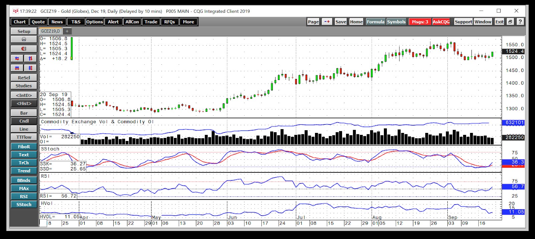Switch chart type to Cndl candlestick

pos(24,121)
